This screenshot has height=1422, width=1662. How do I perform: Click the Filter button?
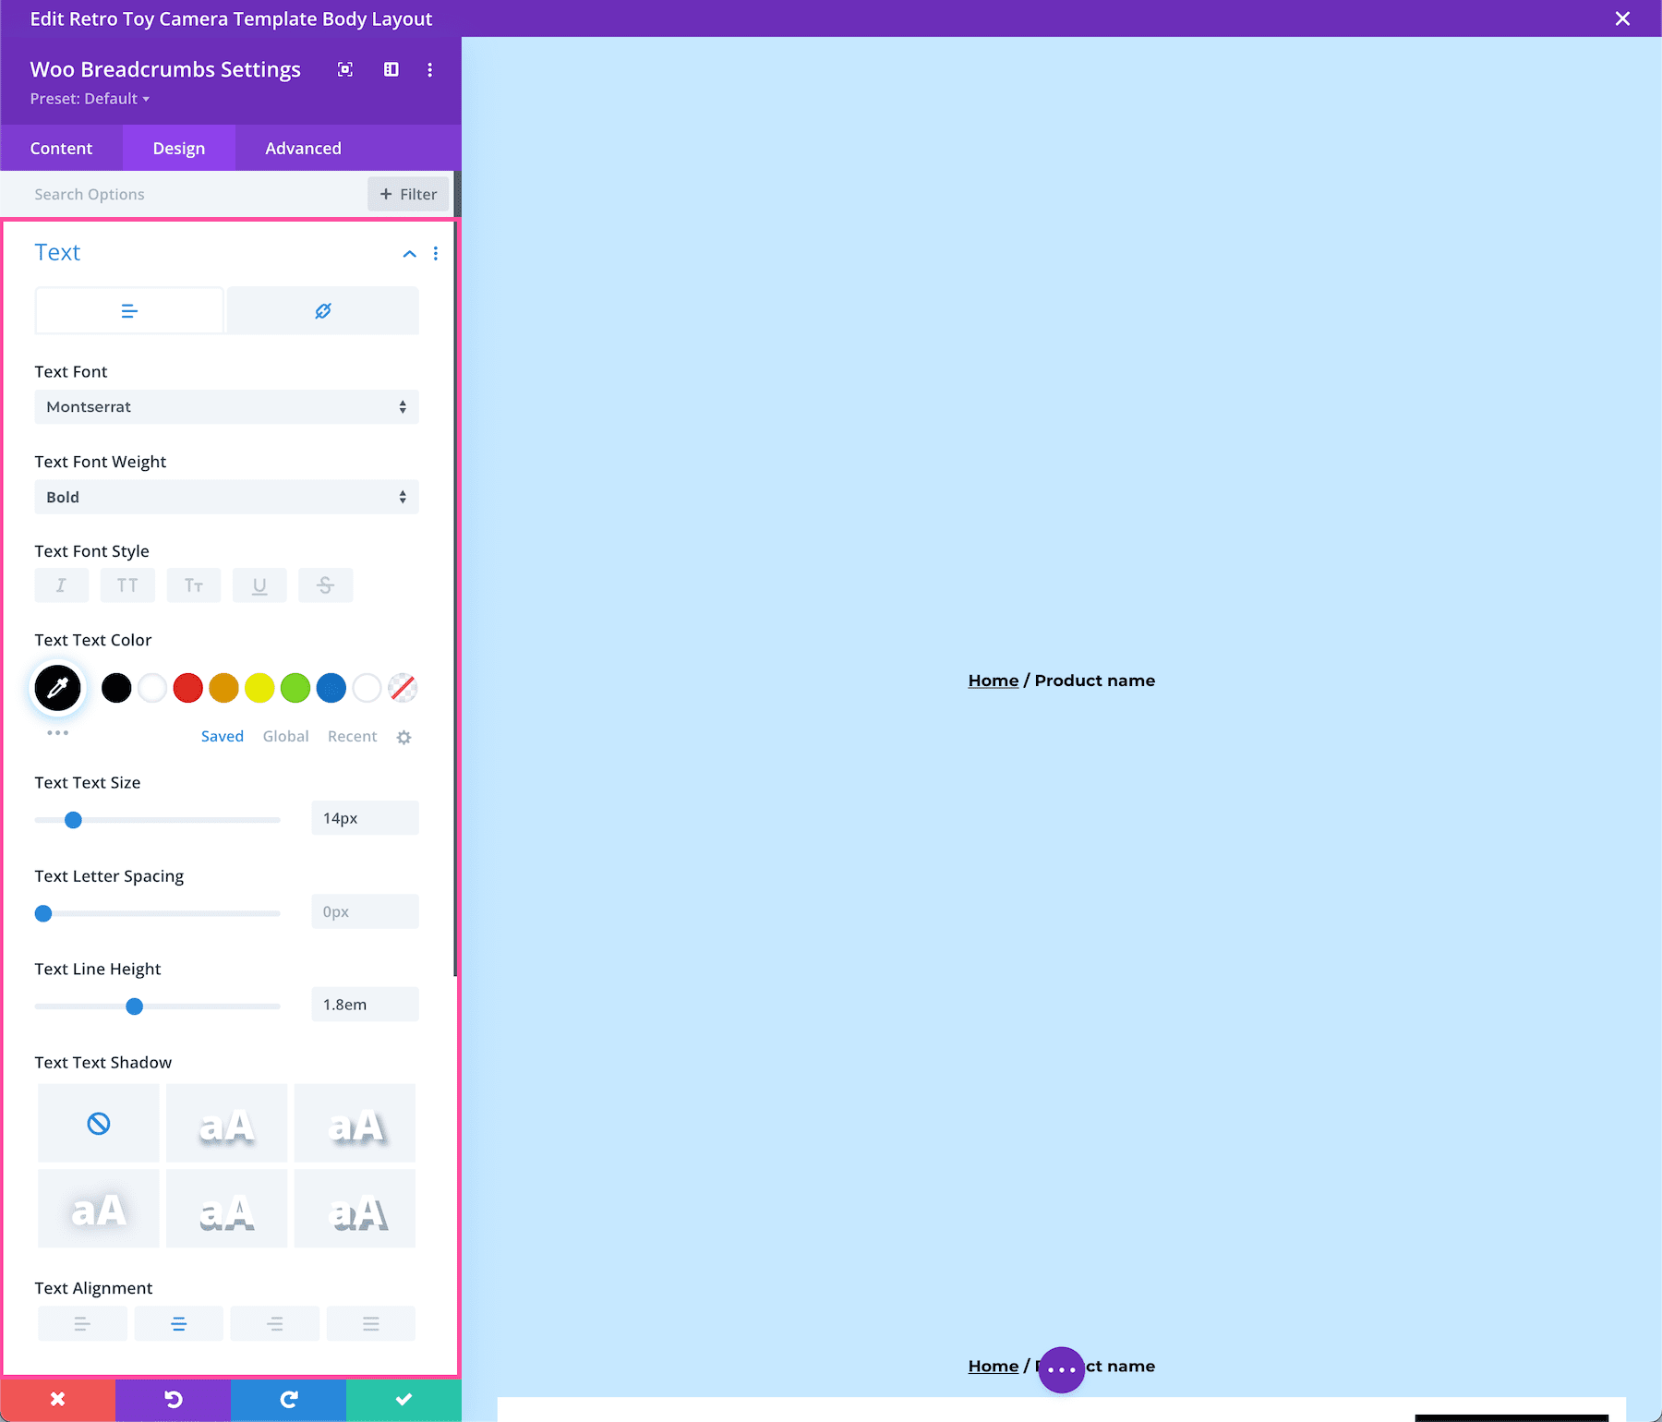pos(407,194)
